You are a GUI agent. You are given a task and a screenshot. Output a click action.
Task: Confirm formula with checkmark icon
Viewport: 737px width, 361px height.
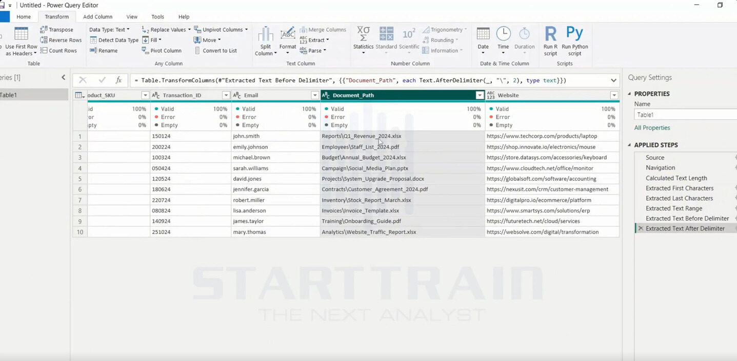point(102,80)
